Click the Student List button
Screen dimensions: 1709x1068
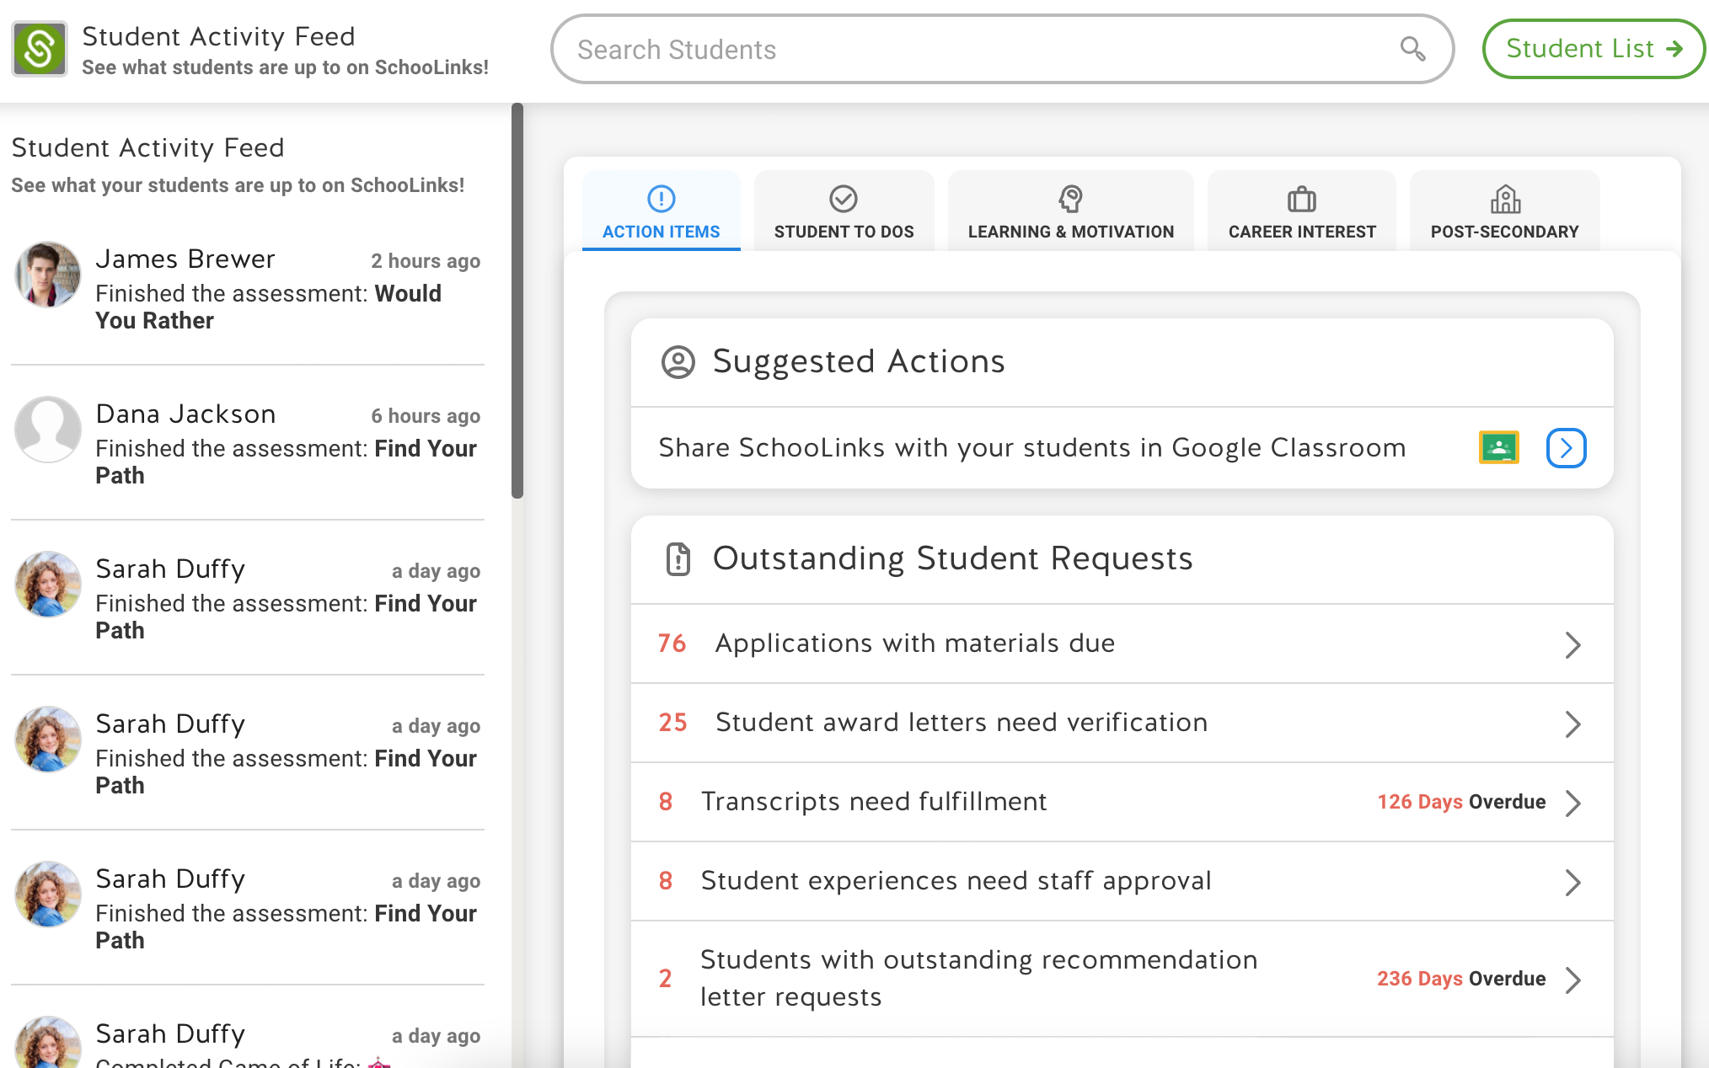pyautogui.click(x=1593, y=49)
